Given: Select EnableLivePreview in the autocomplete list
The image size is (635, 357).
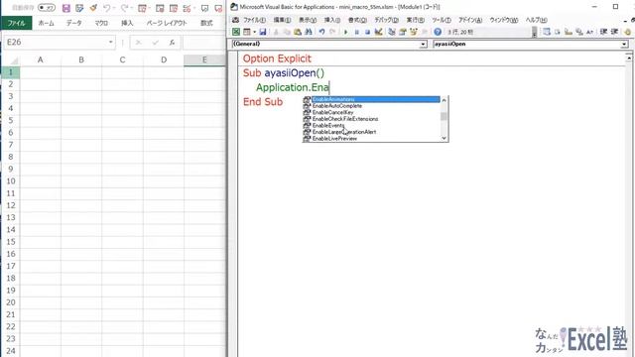Looking at the screenshot, I should point(371,138).
